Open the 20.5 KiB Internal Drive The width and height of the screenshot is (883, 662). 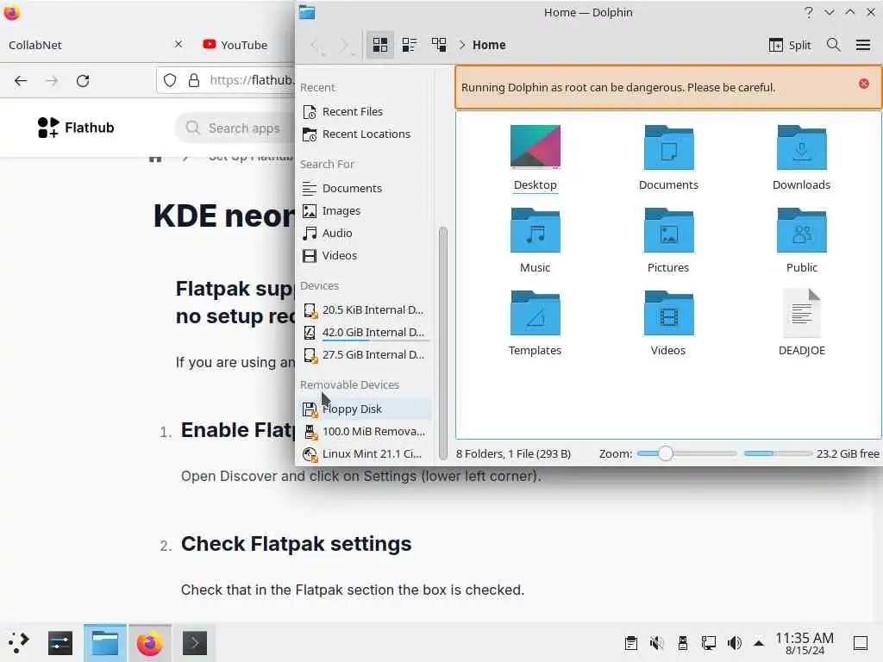pyautogui.click(x=365, y=309)
